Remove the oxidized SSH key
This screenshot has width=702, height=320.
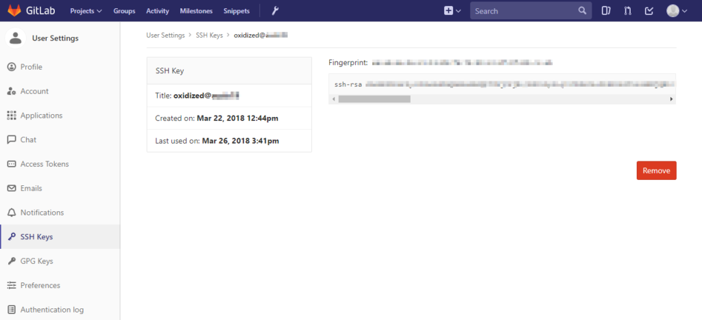coord(656,171)
